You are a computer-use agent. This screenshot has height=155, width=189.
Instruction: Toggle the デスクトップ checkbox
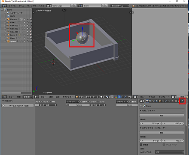164,145
